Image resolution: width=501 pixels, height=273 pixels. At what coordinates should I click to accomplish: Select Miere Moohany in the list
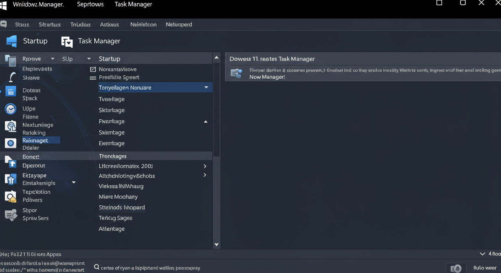coord(118,197)
